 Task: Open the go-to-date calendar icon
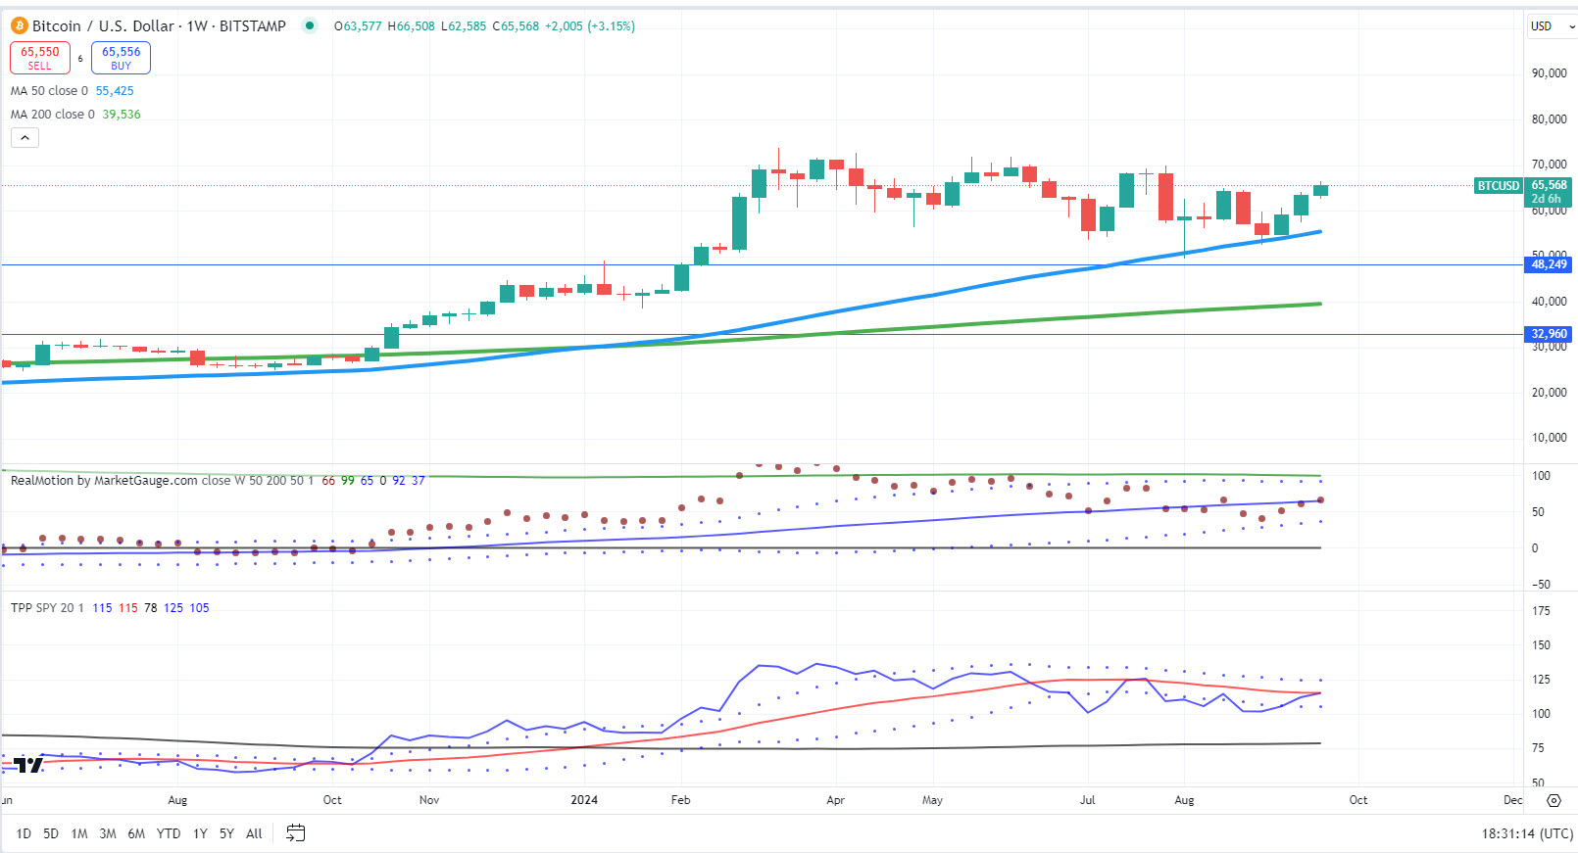pos(295,833)
